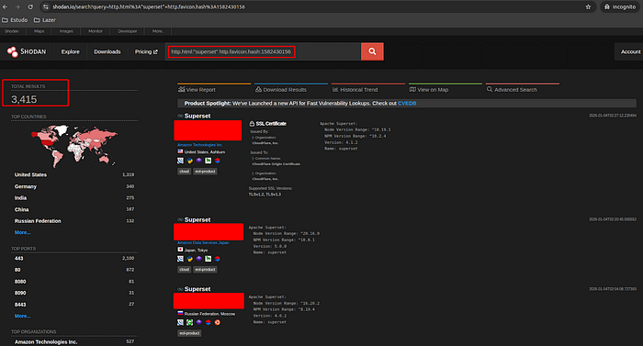Click the Japan flag in the Tokyo result
The height and width of the screenshot is (346, 643).
pyautogui.click(x=180, y=250)
